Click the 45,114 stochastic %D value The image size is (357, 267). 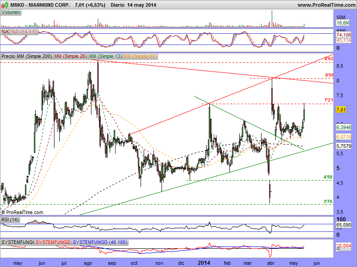pyautogui.click(x=344, y=40)
